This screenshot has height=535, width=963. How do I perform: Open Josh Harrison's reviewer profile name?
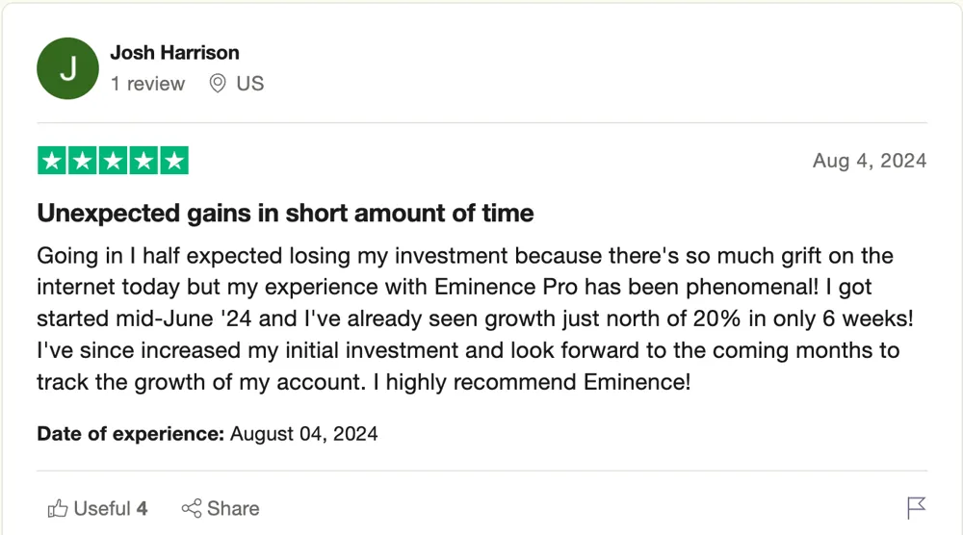pos(174,53)
